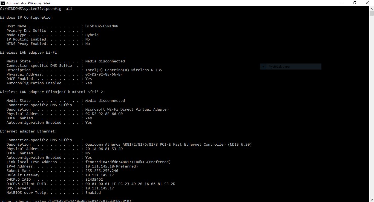Click 'NetBIOS over Tcpip' Enabled line
The height and width of the screenshot is (202, 374).
tap(54, 193)
